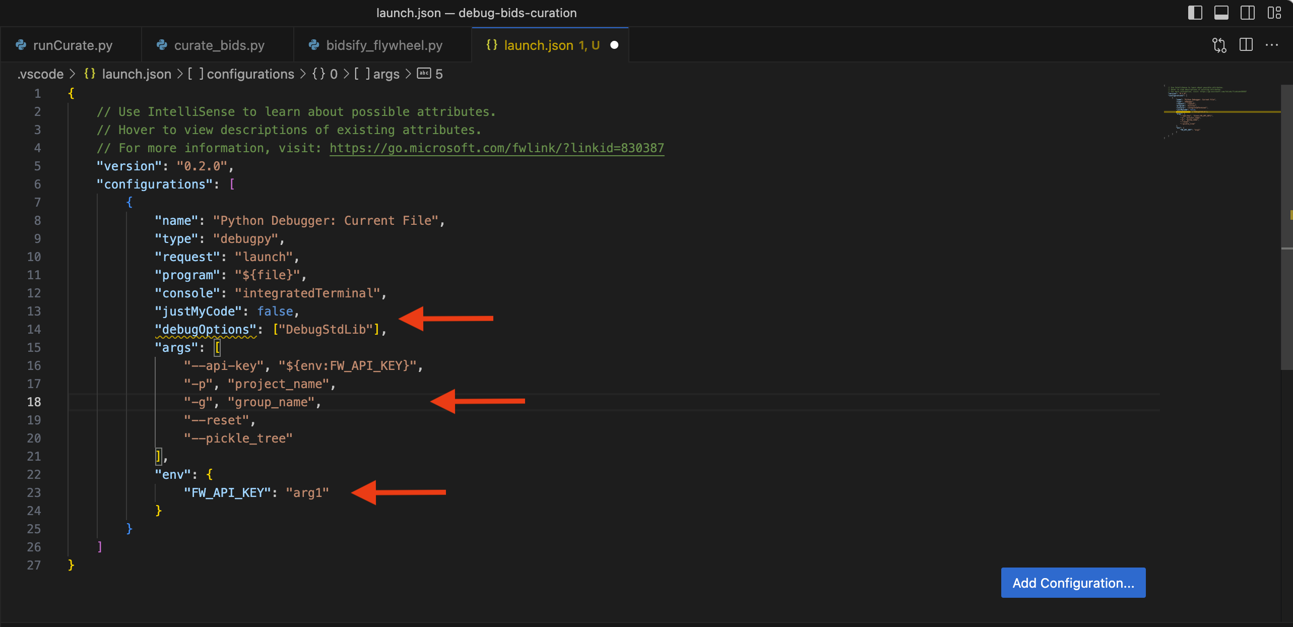Click the "--reset" argument
The height and width of the screenshot is (627, 1293).
[x=217, y=420]
